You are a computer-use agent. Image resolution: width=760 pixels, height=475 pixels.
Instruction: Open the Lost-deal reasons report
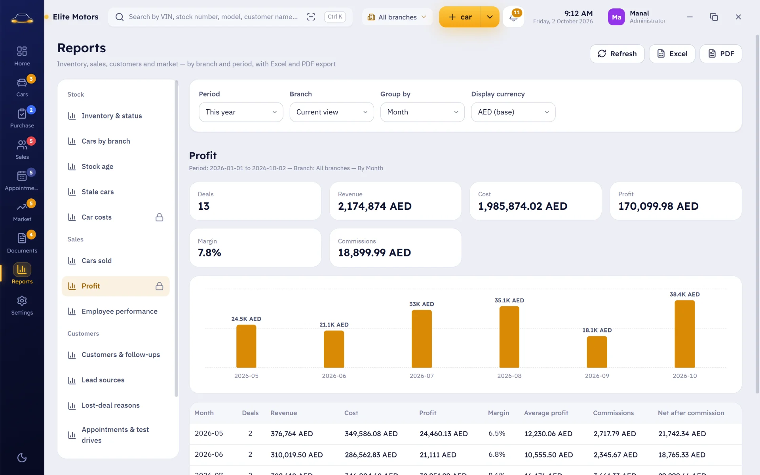point(116,405)
